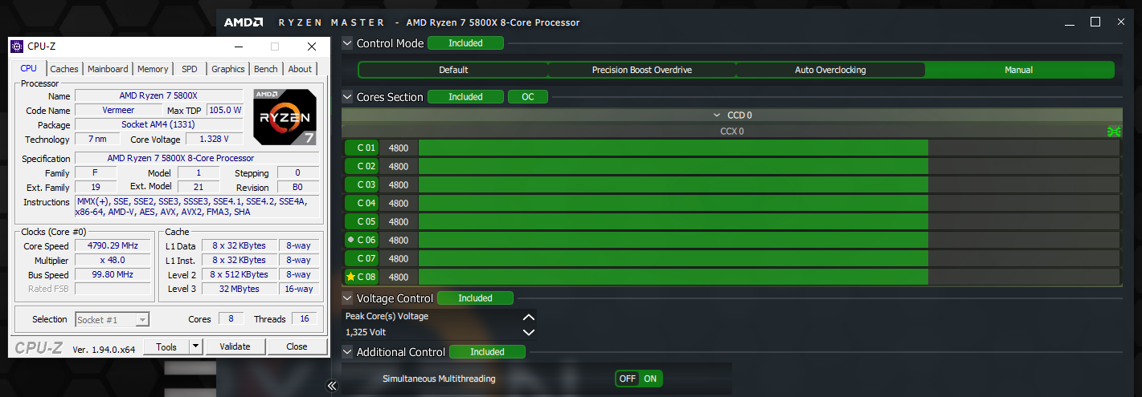Open the Mainboard tab in CPU-Z
The width and height of the screenshot is (1142, 397).
point(108,69)
